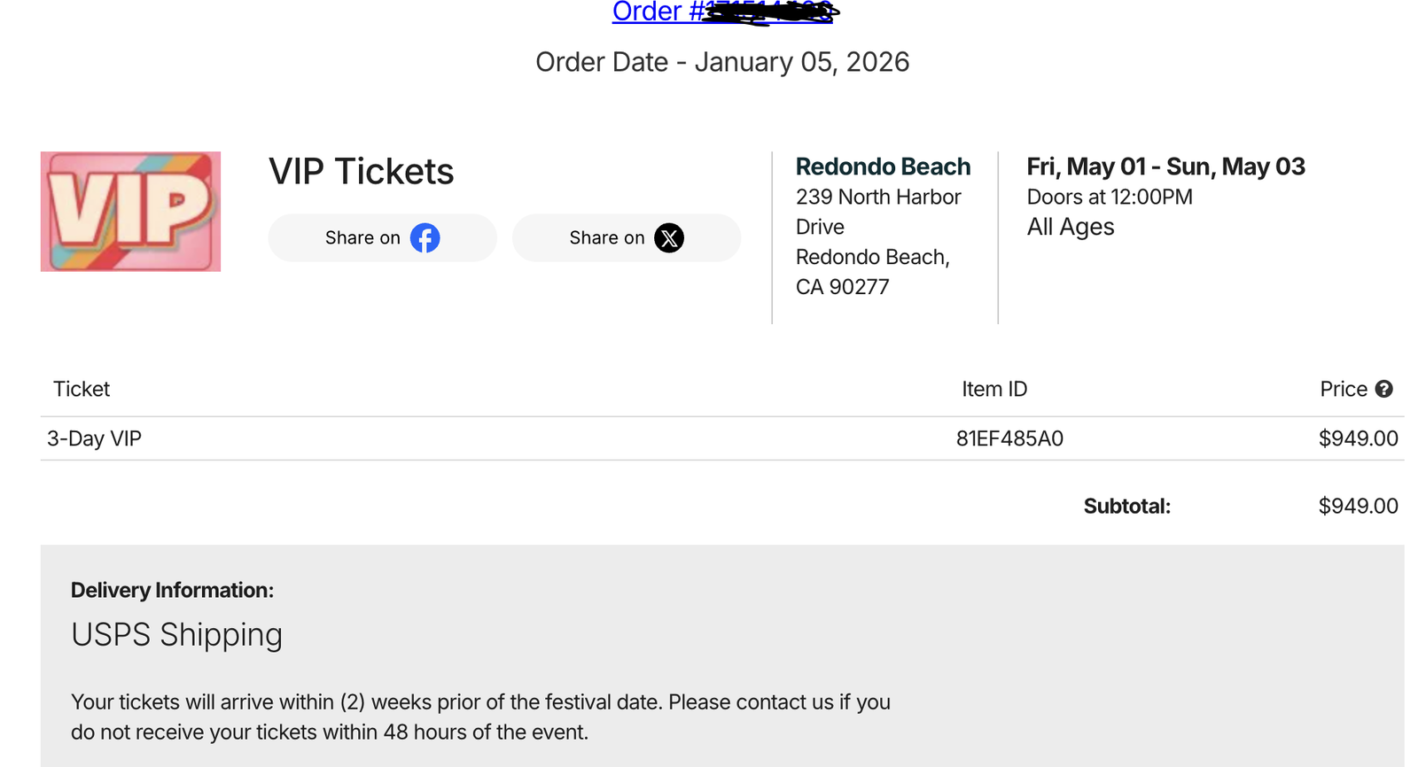Click the Item ID 81EF485A0

1009,438
